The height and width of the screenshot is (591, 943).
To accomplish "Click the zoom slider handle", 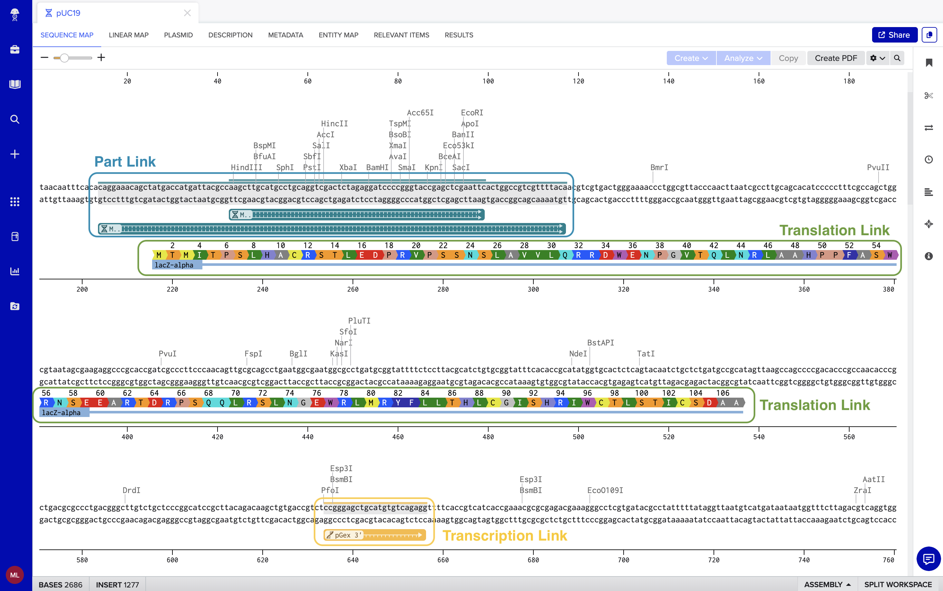I will click(64, 58).
